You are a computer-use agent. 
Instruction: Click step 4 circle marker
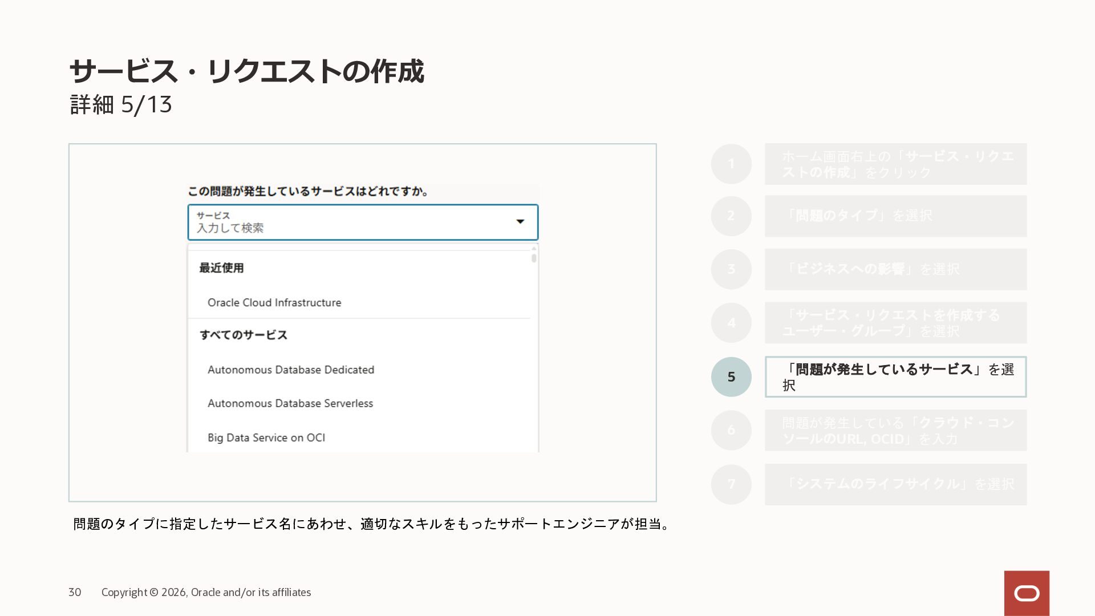point(731,323)
